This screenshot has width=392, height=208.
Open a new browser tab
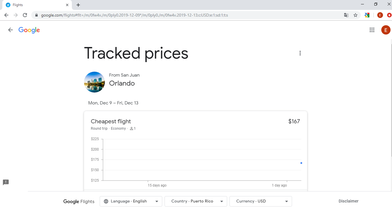78,5
